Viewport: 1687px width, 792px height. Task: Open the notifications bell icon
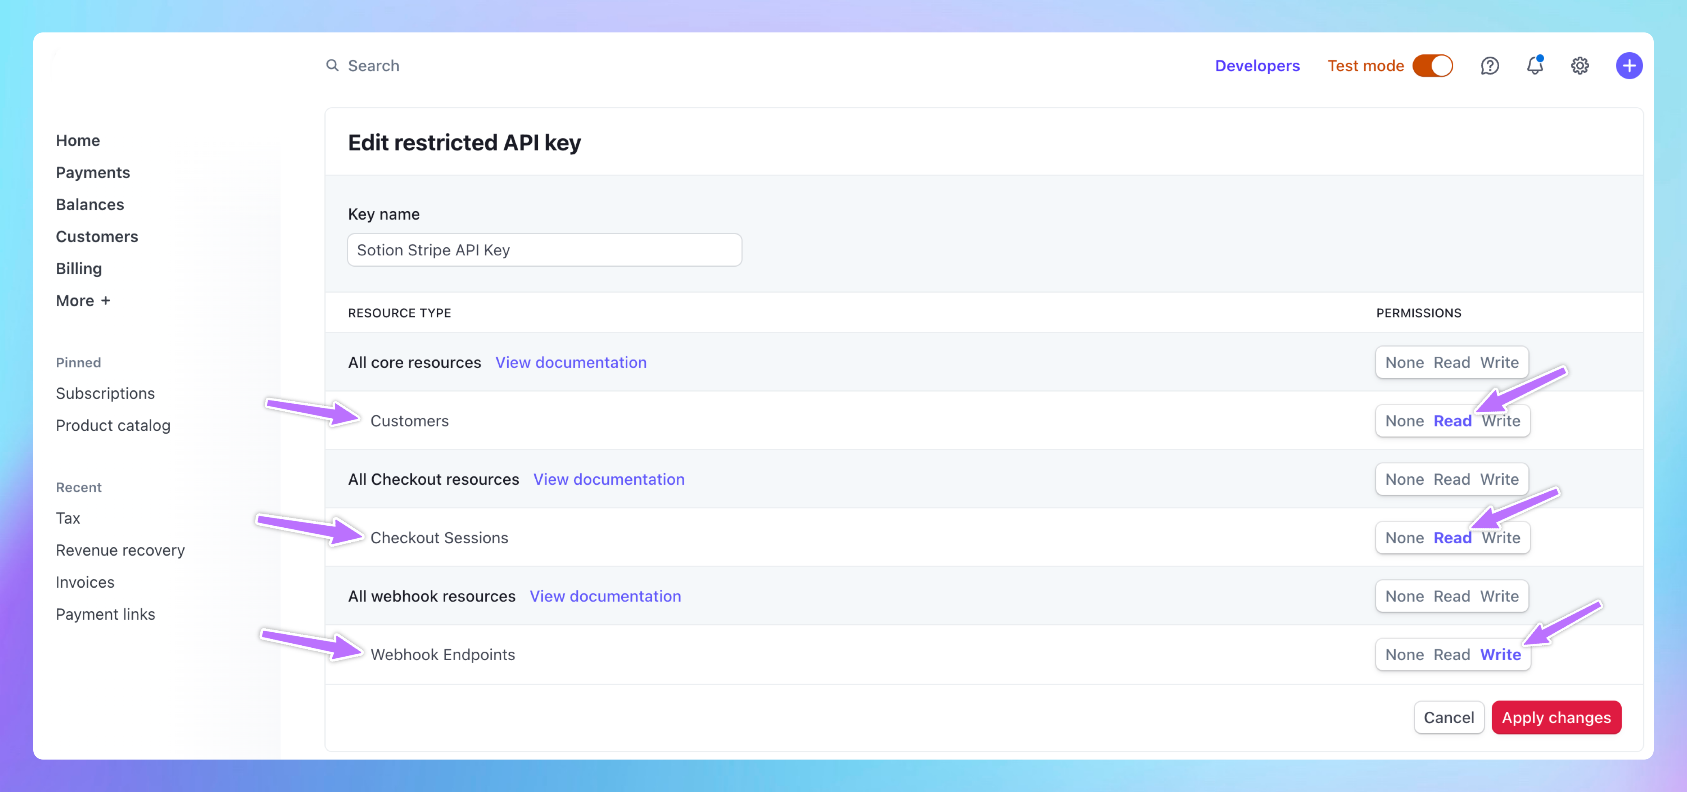[x=1535, y=65]
